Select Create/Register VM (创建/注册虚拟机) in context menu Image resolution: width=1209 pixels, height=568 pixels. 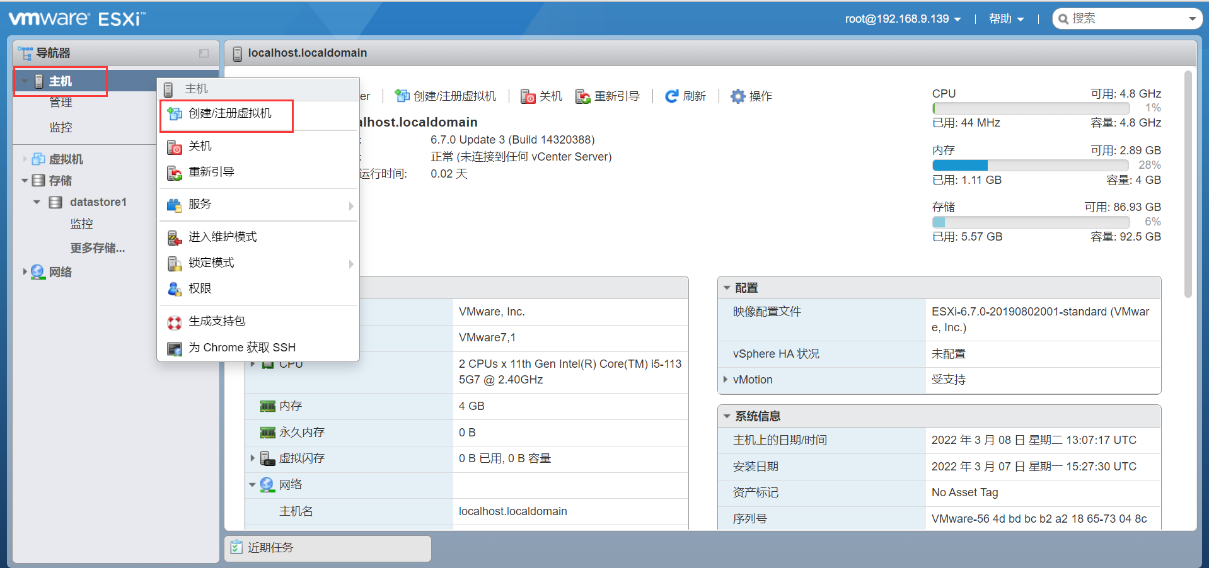259,113
